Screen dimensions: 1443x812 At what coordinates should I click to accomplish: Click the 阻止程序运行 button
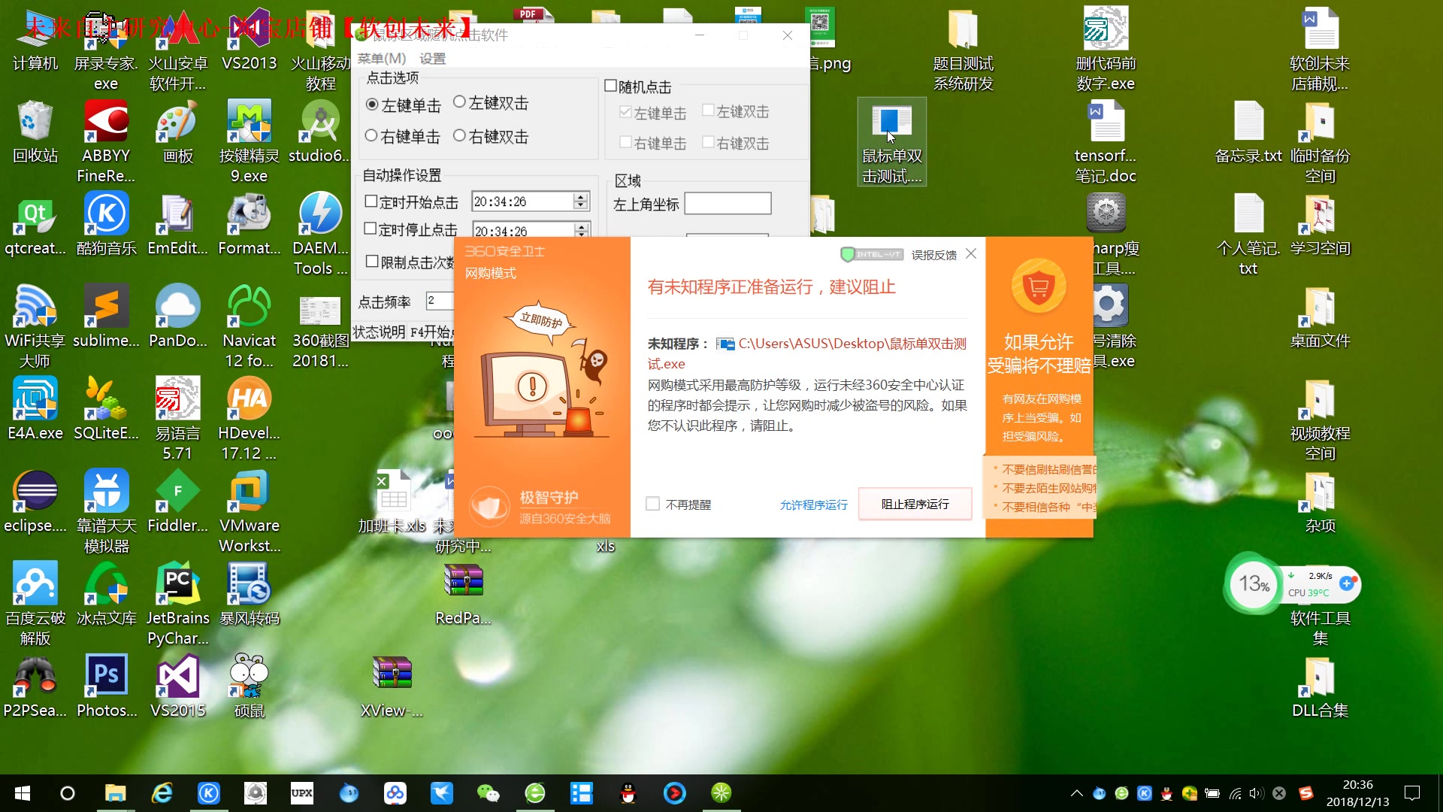(x=915, y=504)
